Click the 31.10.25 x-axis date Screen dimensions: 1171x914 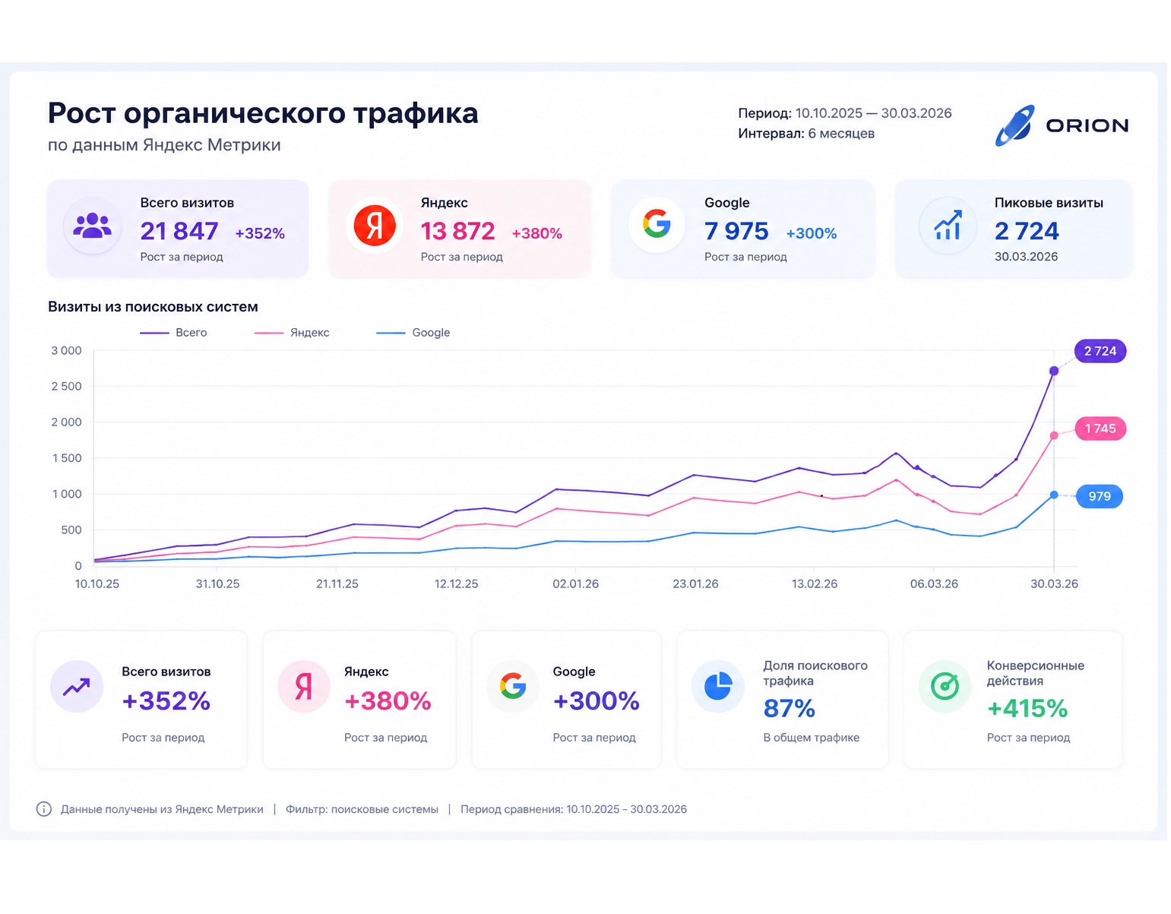click(x=217, y=584)
